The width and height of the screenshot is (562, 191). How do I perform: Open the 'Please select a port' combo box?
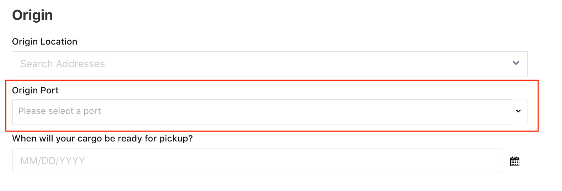[270, 111]
